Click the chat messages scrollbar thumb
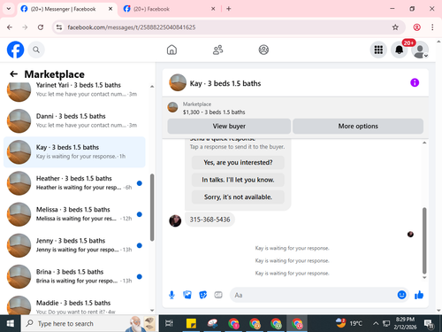442x332 pixels. point(424,241)
